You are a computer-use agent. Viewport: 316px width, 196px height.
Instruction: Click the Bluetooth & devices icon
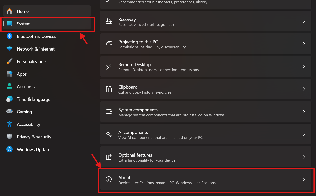click(x=9, y=36)
